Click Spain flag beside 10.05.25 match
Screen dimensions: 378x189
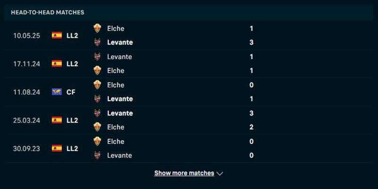point(57,35)
